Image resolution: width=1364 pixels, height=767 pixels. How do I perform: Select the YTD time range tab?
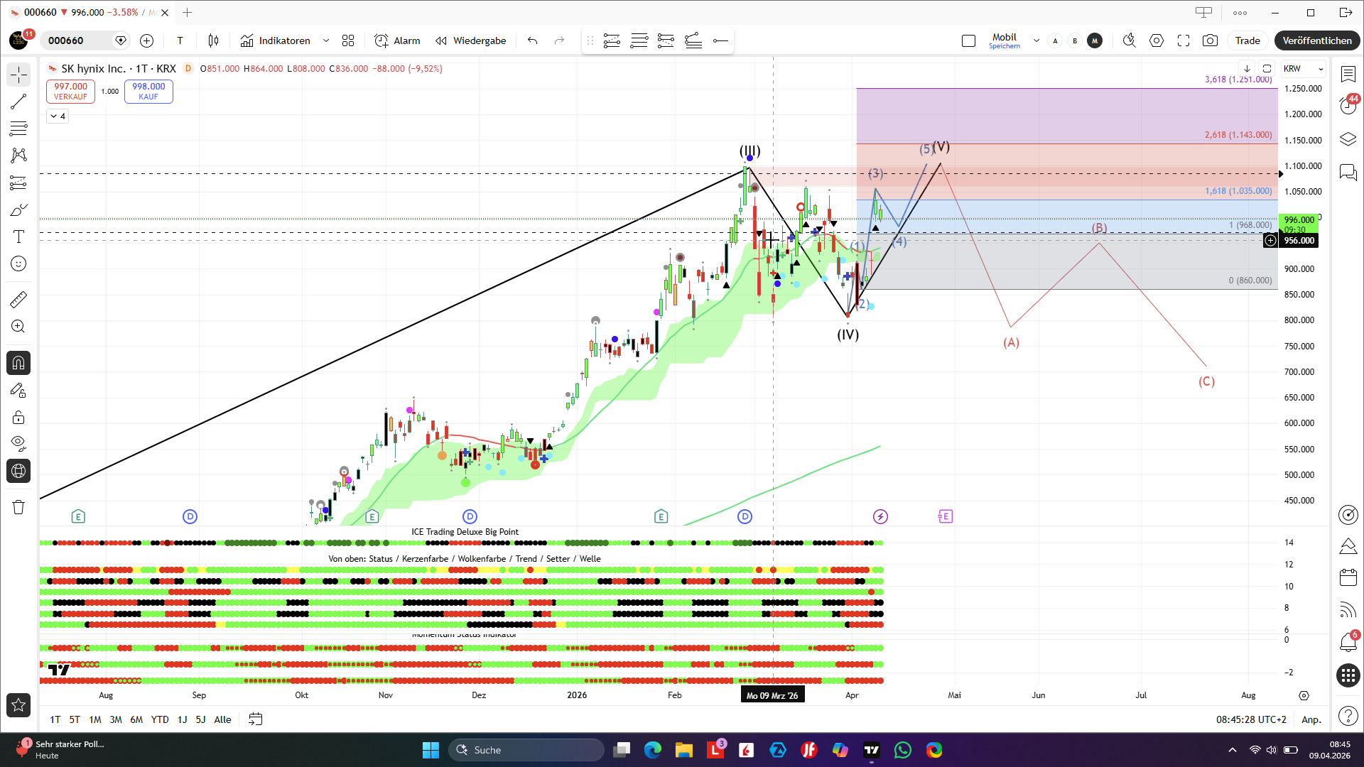pyautogui.click(x=160, y=719)
